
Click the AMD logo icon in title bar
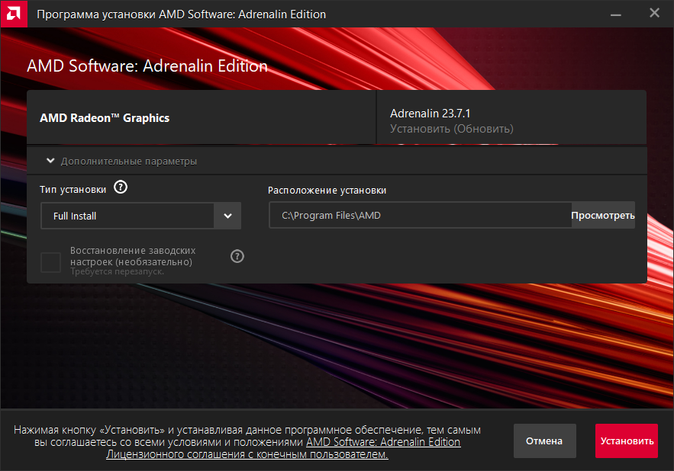click(13, 14)
